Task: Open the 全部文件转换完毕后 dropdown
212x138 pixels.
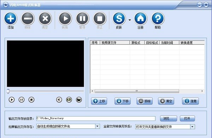Action: tap(193, 127)
